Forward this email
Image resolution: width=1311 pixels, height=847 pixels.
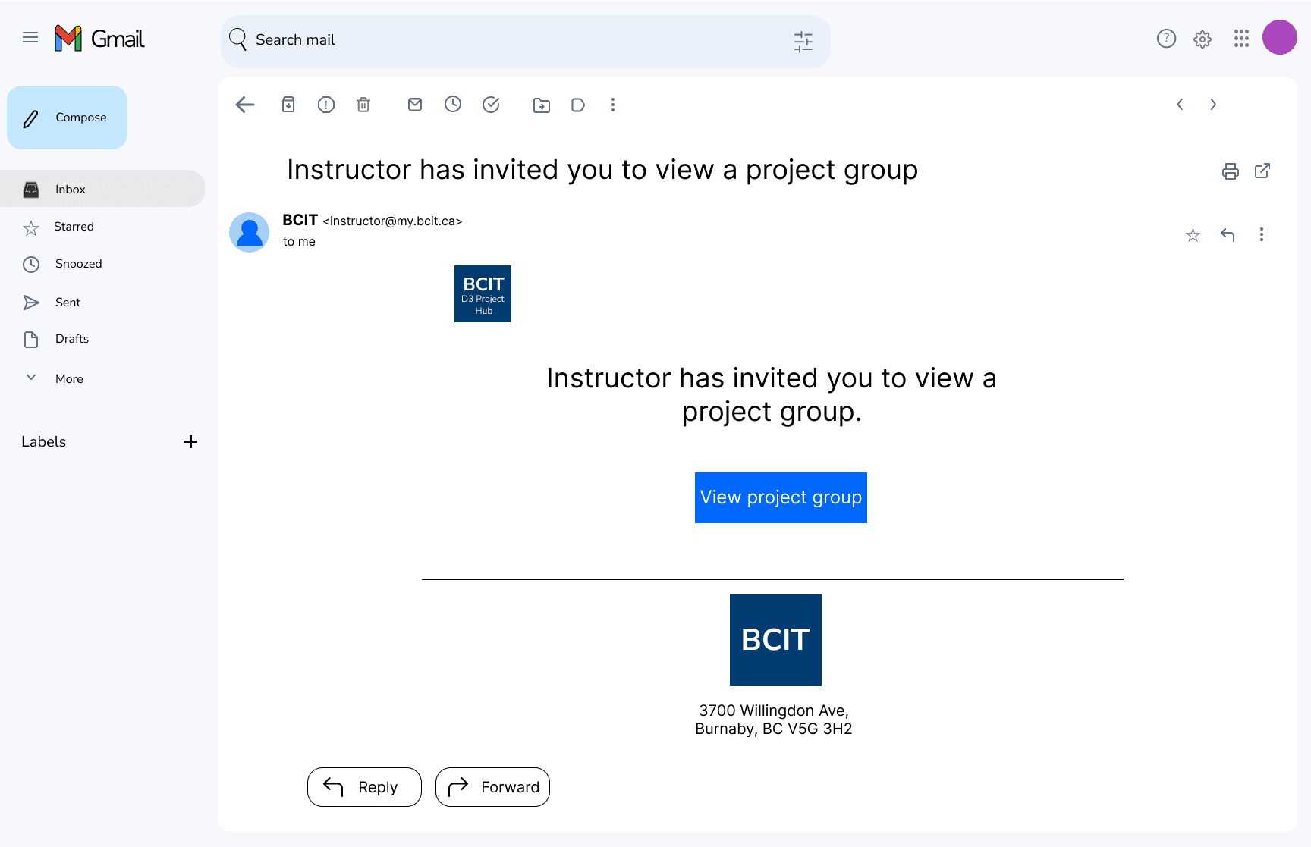[492, 787]
